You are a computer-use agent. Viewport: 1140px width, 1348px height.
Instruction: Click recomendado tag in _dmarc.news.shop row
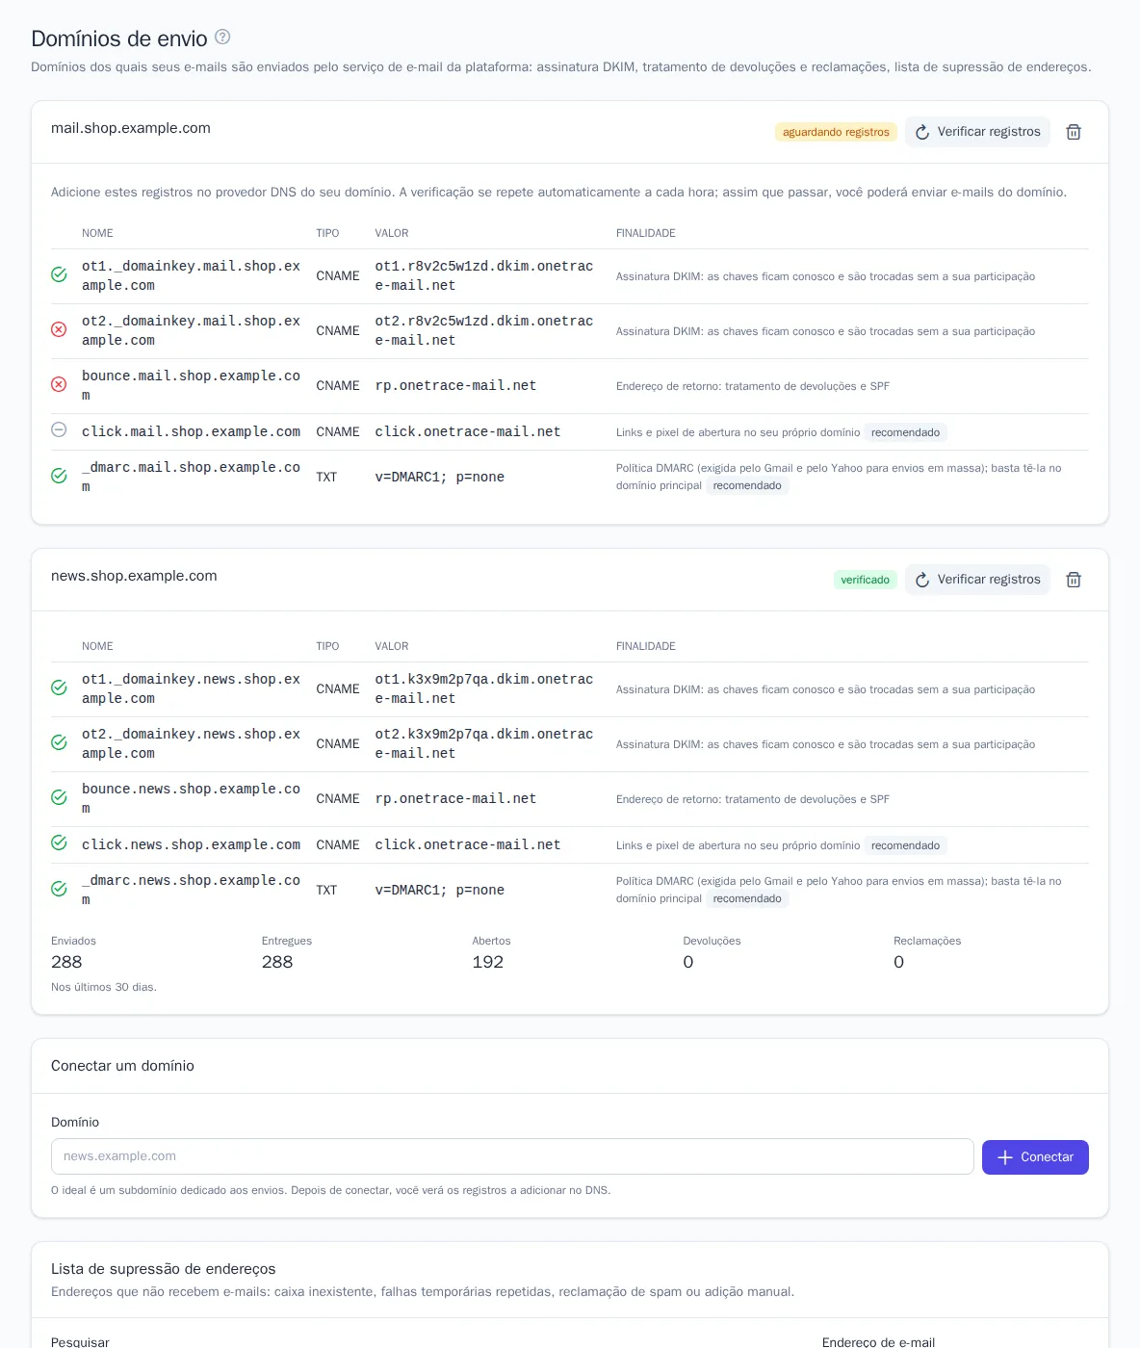747,898
